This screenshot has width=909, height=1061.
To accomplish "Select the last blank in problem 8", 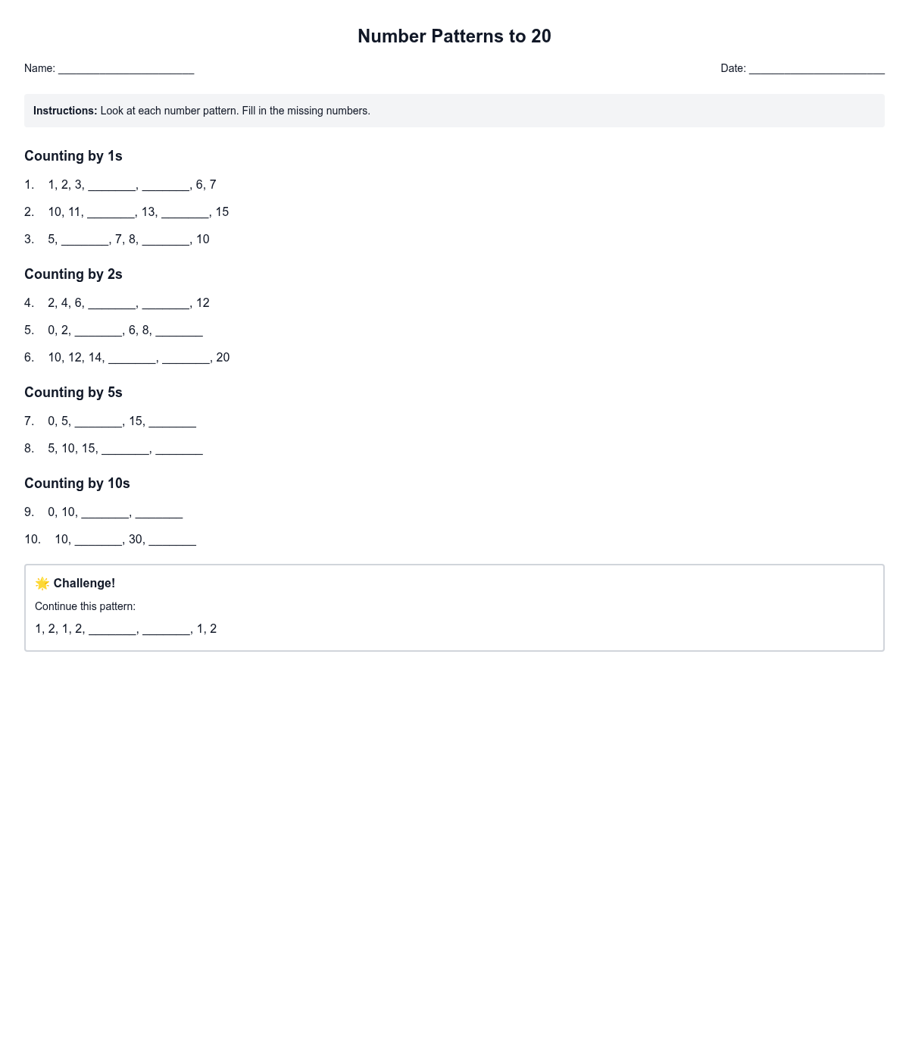I will pyautogui.click(x=179, y=449).
